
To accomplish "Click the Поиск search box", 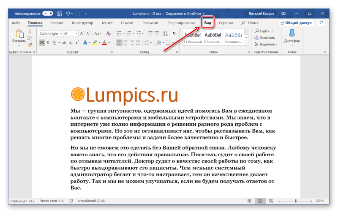I will click(x=250, y=23).
